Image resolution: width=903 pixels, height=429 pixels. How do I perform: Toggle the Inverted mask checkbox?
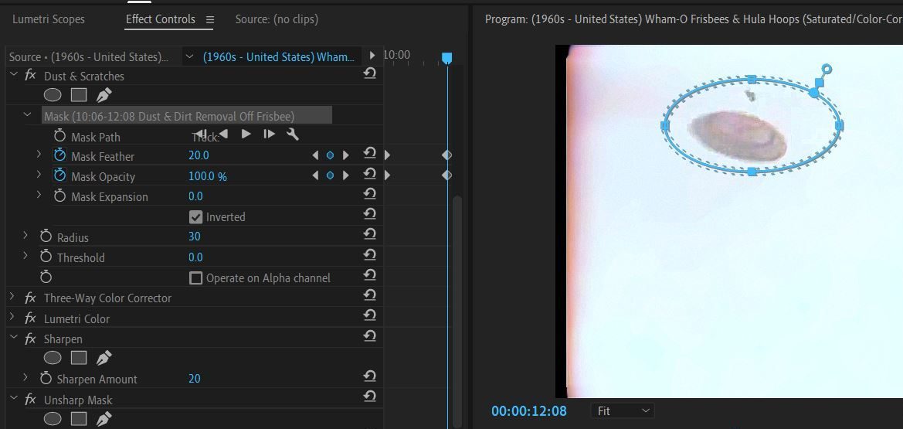[x=195, y=216]
